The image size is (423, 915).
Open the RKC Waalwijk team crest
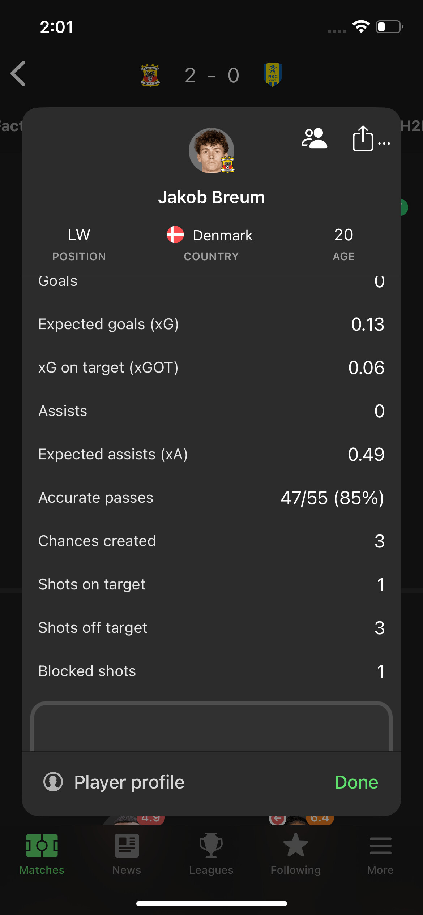click(x=273, y=75)
